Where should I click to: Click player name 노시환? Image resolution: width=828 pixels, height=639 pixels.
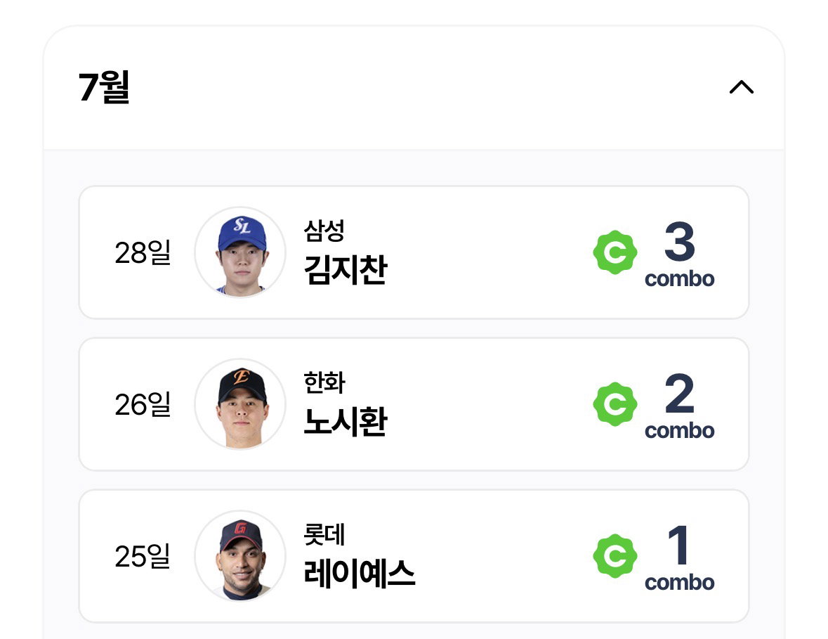346,422
